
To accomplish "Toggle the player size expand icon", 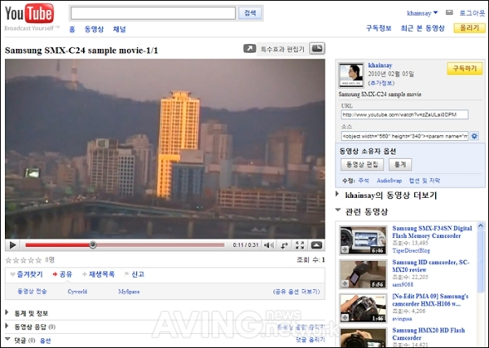I will 284,245.
